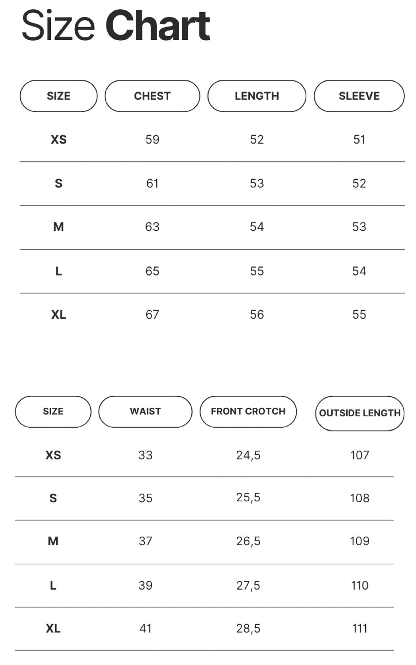The image size is (416, 665).
Task: Click sleeve value 54 for size L
Action: click(x=359, y=271)
